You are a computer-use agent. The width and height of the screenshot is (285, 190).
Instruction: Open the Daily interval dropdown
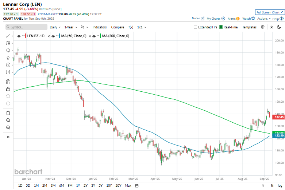click(x=55, y=27)
